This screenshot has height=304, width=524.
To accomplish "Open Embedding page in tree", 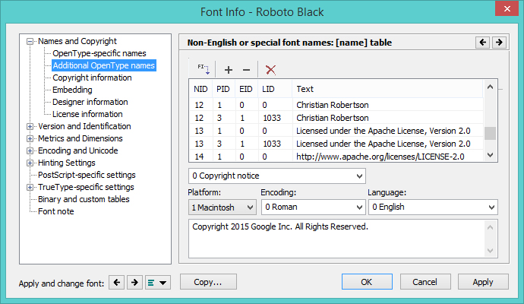I will point(72,90).
